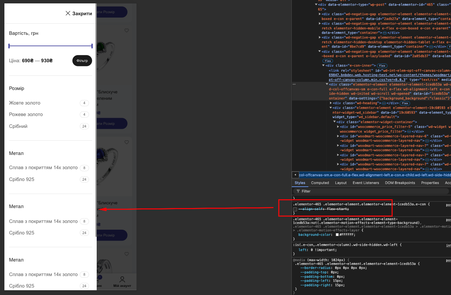This screenshot has height=295, width=451.
Task: Click the flex badge under the 2a85db37 div
Action: [328, 61]
